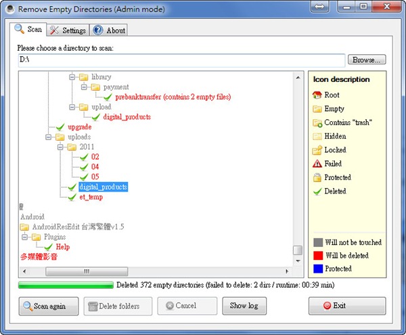Viewport: 406px width, 335px height.
Task: Click the horizontal scroll left arrow
Action: pos(24,271)
